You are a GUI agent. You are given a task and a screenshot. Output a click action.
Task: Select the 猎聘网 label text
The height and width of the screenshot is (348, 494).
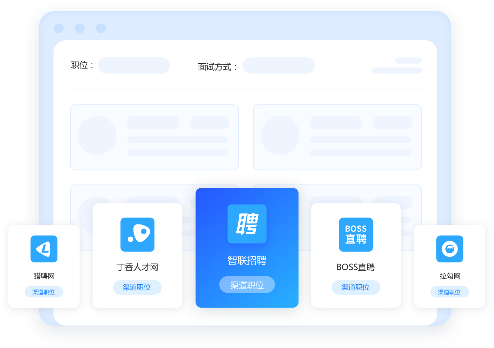44,276
